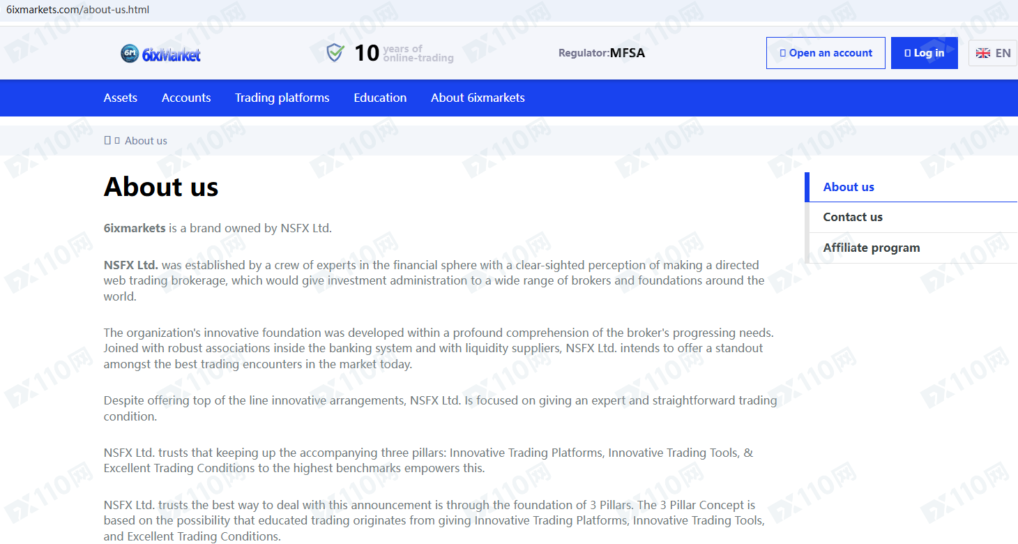Viewport: 1018px width, 544px height.
Task: Open the Assets menu
Action: (121, 98)
